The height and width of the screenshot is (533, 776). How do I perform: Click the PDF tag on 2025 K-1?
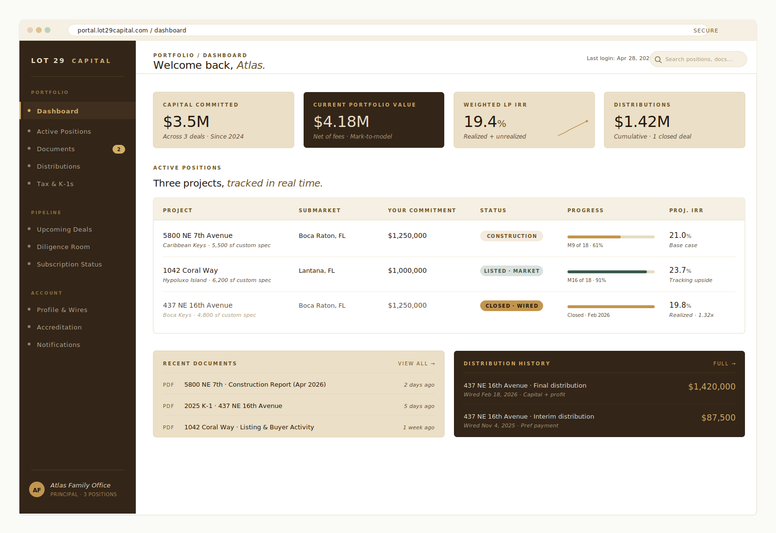tap(168, 406)
